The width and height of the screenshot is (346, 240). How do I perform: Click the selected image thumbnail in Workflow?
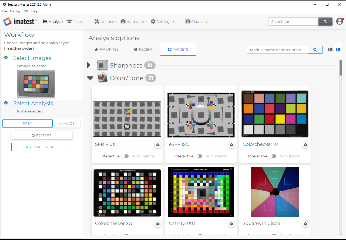coord(36,84)
